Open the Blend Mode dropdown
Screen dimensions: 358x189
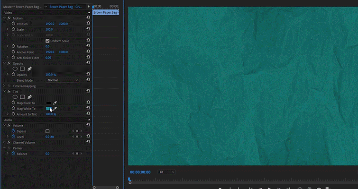point(62,80)
